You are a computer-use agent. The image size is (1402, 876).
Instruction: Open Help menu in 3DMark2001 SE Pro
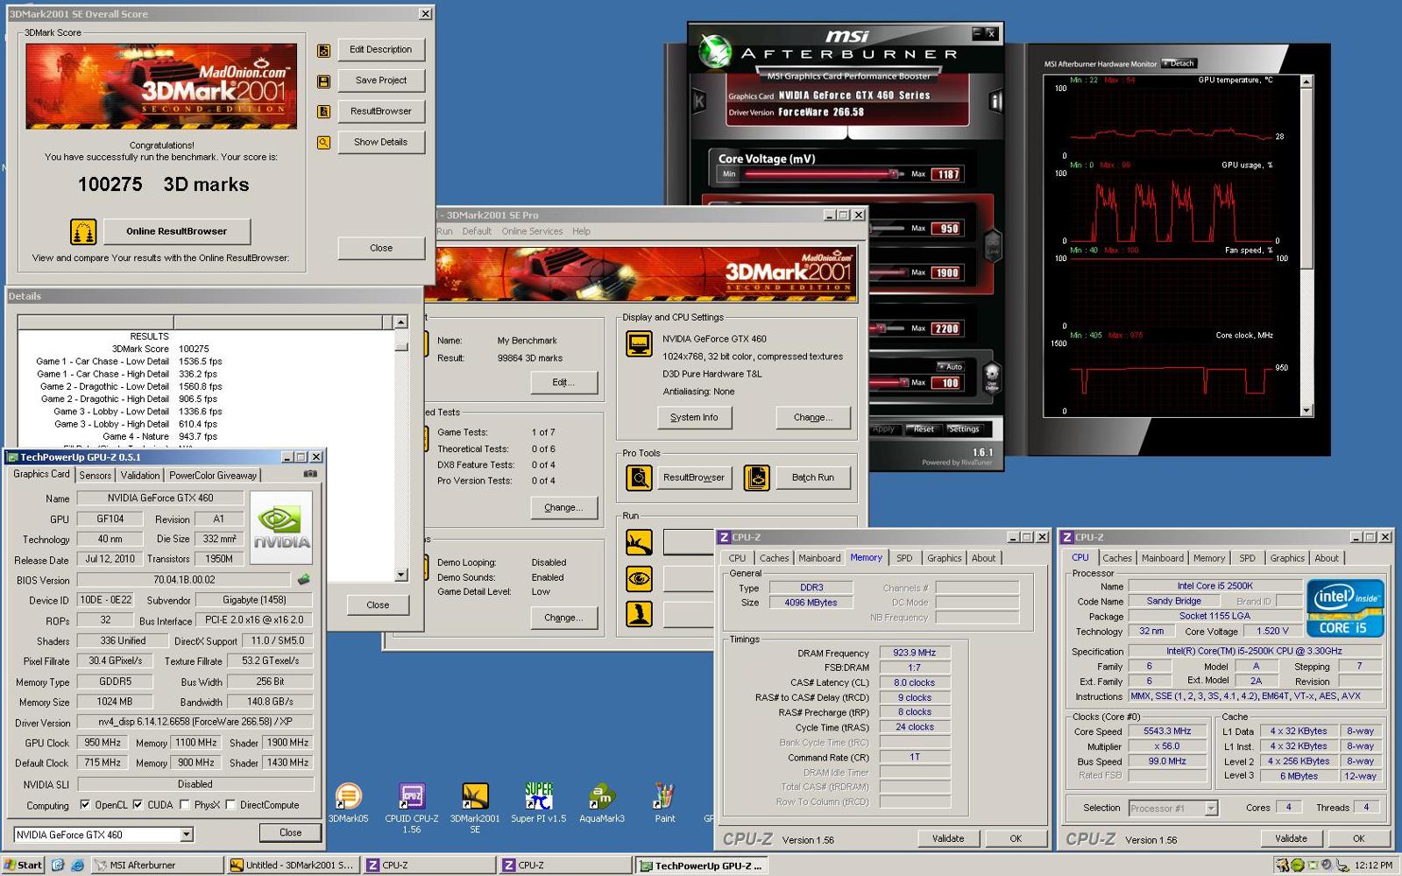(581, 231)
